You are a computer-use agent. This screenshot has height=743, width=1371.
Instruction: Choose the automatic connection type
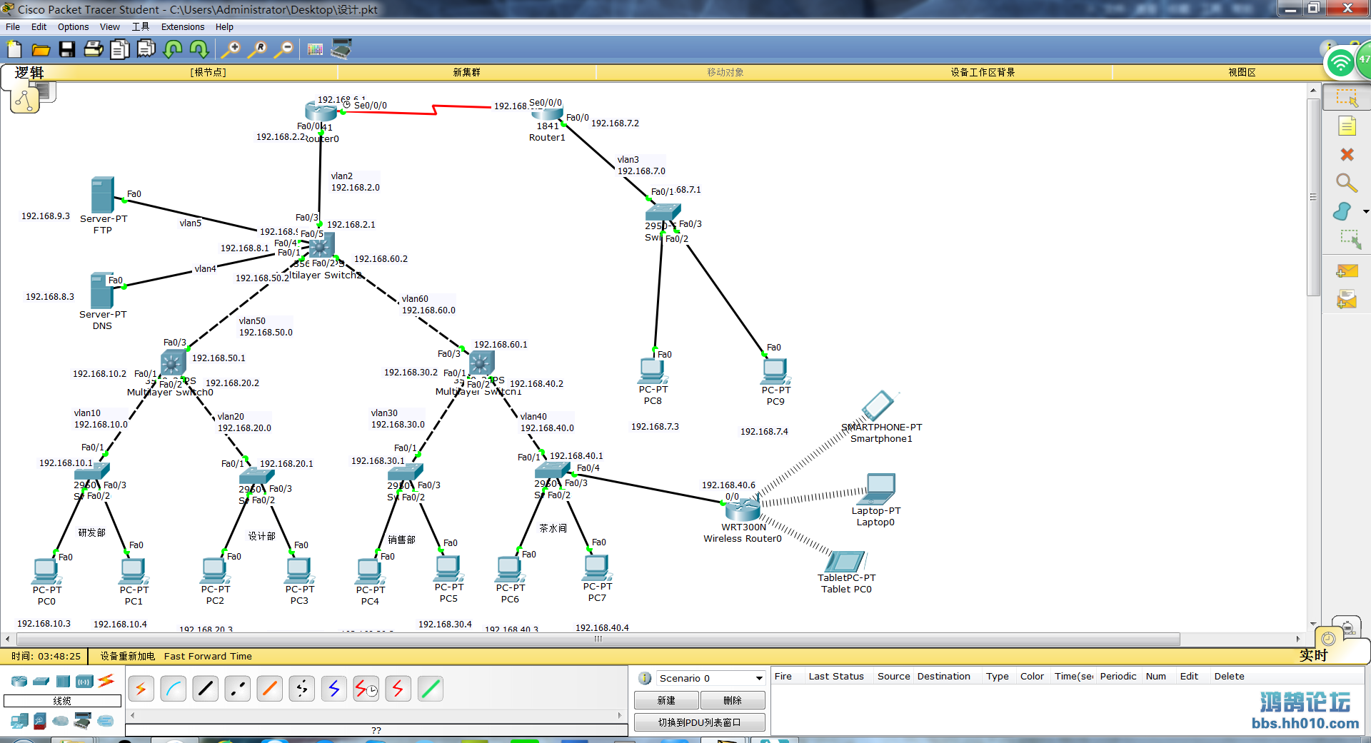[141, 689]
